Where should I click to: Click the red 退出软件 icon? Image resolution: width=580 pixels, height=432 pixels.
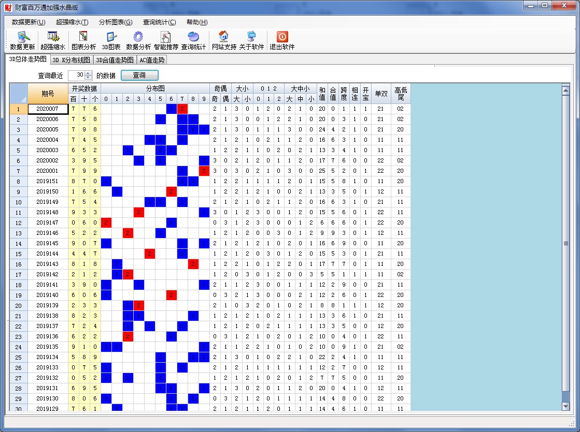click(282, 37)
